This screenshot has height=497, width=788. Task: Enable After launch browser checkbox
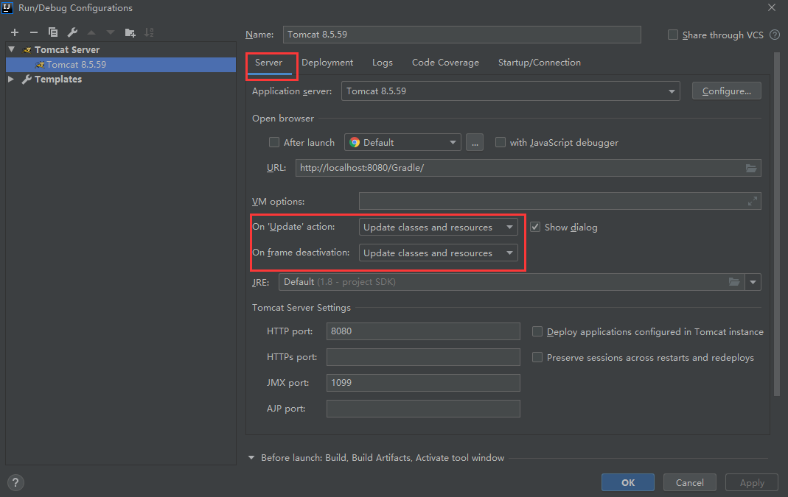coord(274,143)
